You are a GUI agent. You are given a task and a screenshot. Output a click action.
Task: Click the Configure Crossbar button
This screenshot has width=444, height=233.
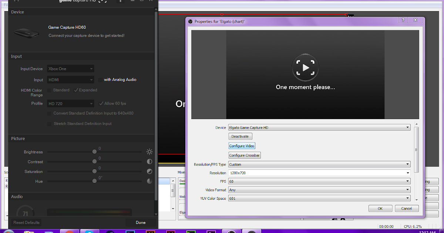[244, 155]
